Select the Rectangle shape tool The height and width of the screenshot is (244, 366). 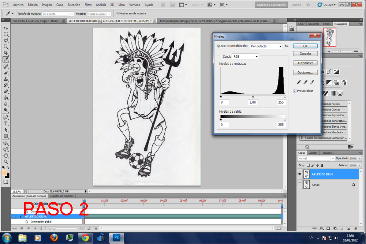[6, 136]
